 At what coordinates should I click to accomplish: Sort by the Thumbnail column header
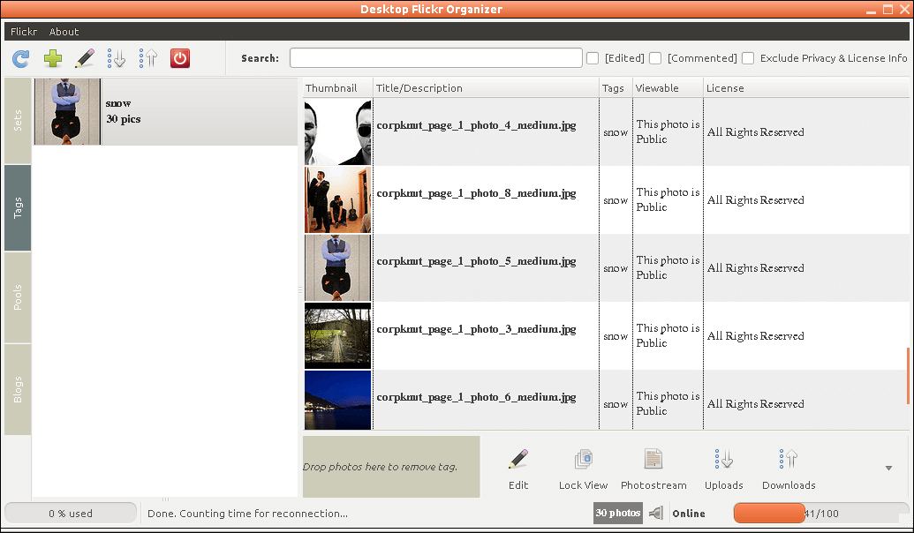(x=338, y=88)
